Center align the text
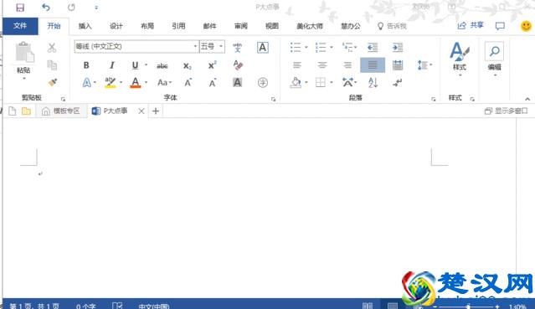This screenshot has width=535, height=309. click(322, 64)
